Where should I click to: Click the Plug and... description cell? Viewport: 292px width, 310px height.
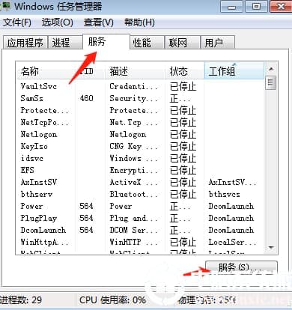point(134,218)
